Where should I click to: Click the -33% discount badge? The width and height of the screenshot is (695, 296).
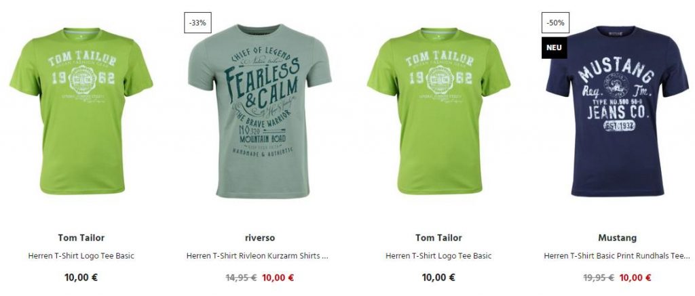click(198, 22)
